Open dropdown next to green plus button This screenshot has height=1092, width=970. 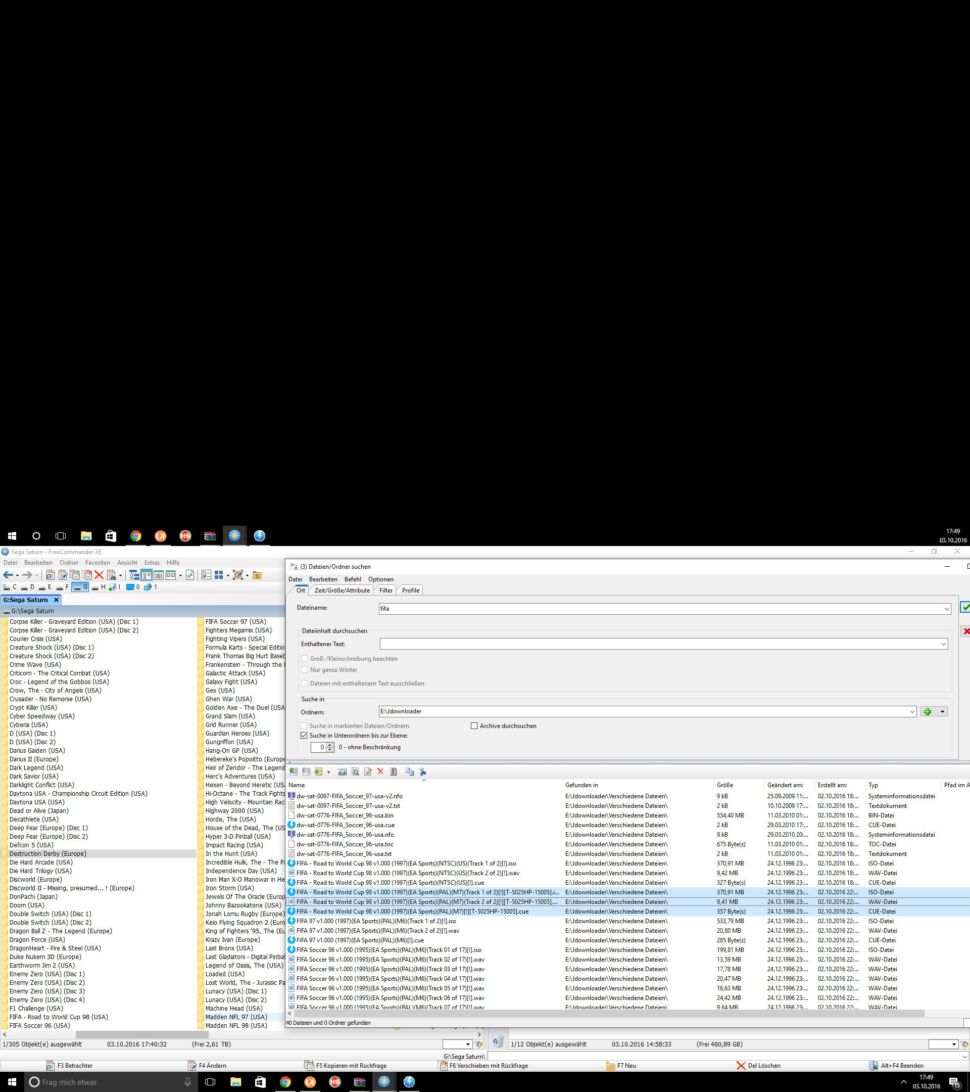coord(942,712)
